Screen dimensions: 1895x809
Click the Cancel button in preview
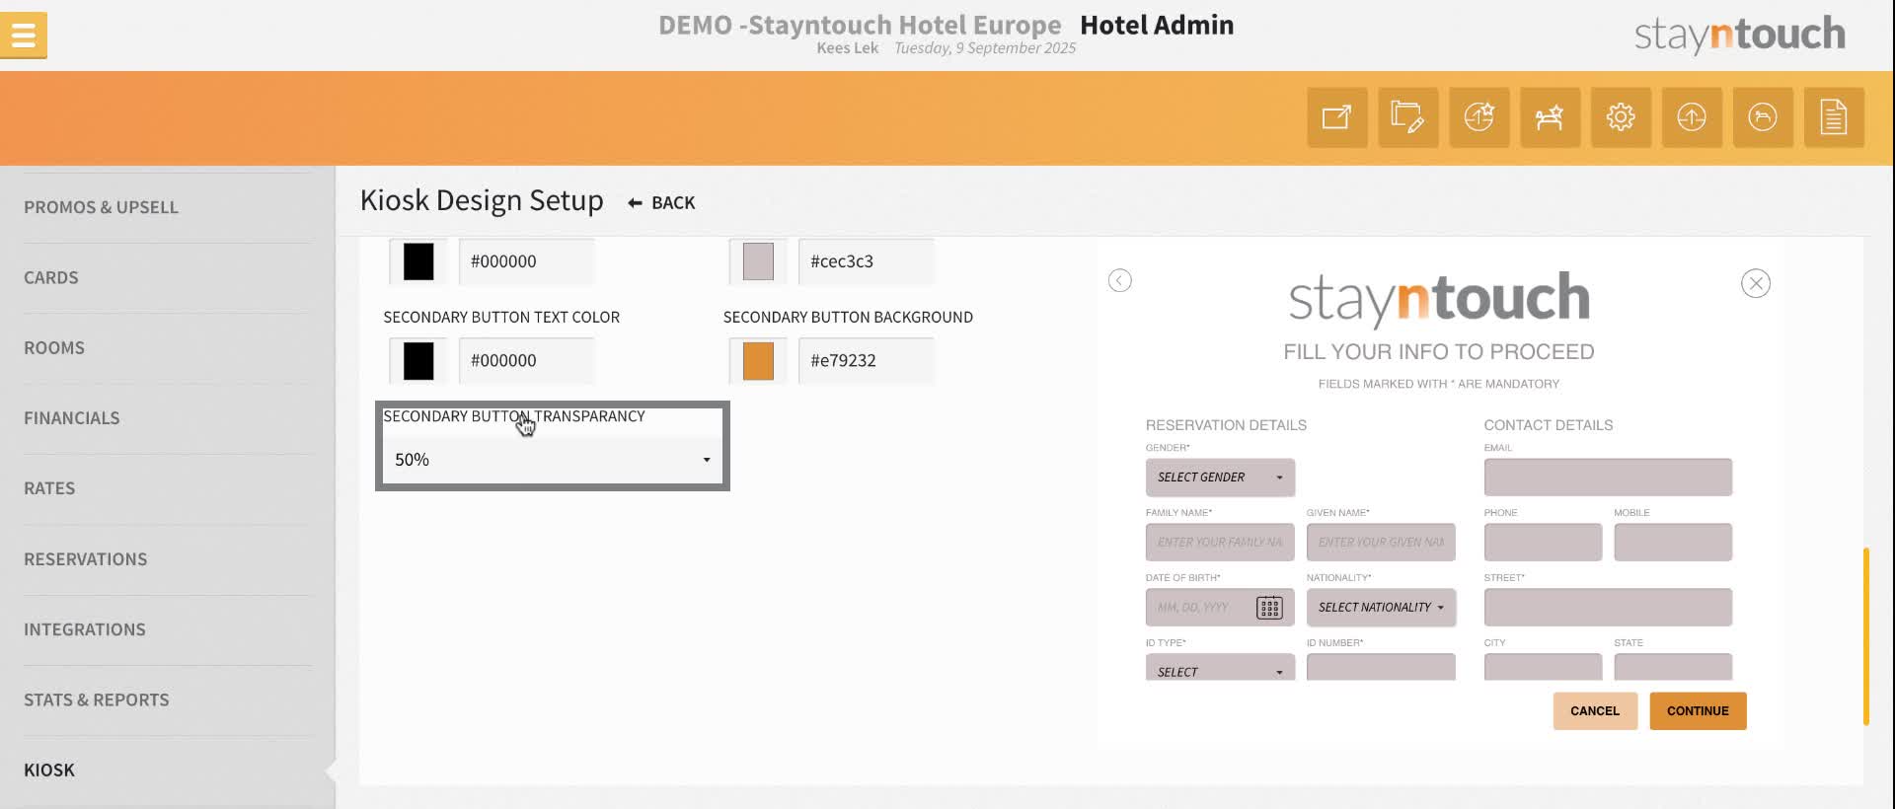[x=1595, y=711]
